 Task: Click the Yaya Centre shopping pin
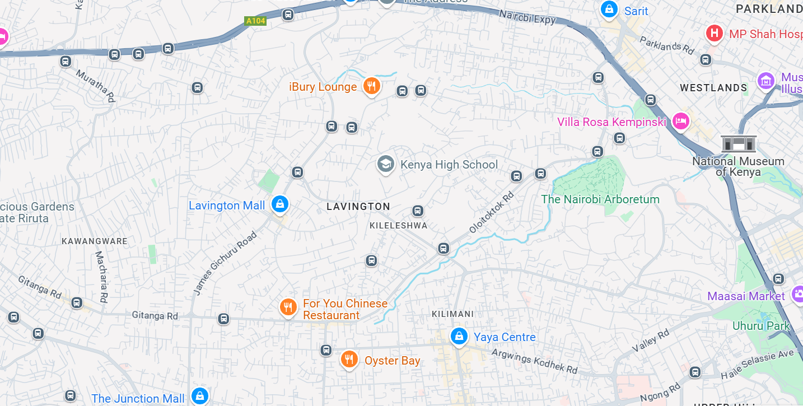click(x=459, y=337)
